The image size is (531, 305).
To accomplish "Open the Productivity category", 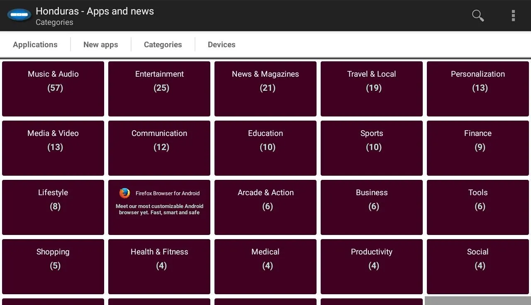I will [x=372, y=266].
